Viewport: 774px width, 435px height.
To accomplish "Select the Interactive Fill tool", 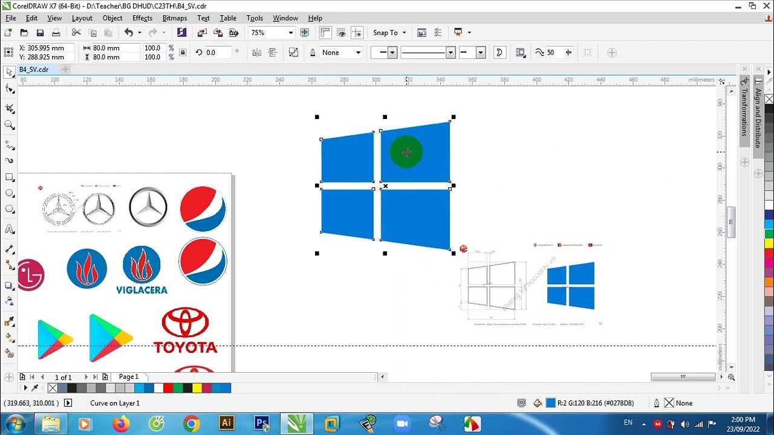I will 9,337.
